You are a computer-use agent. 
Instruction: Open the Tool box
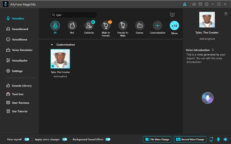pyautogui.click(x=15, y=94)
